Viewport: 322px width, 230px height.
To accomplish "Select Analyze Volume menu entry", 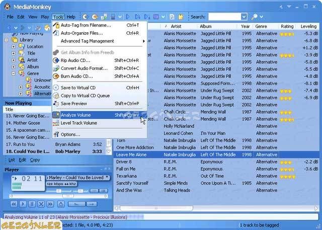I will pyautogui.click(x=100, y=115).
